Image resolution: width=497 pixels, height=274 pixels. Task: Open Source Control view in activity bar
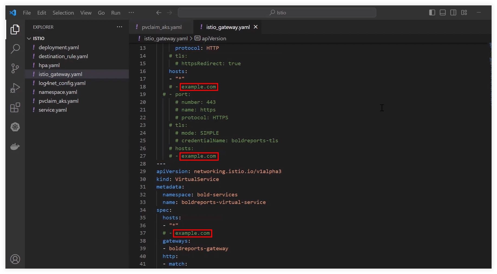point(15,68)
